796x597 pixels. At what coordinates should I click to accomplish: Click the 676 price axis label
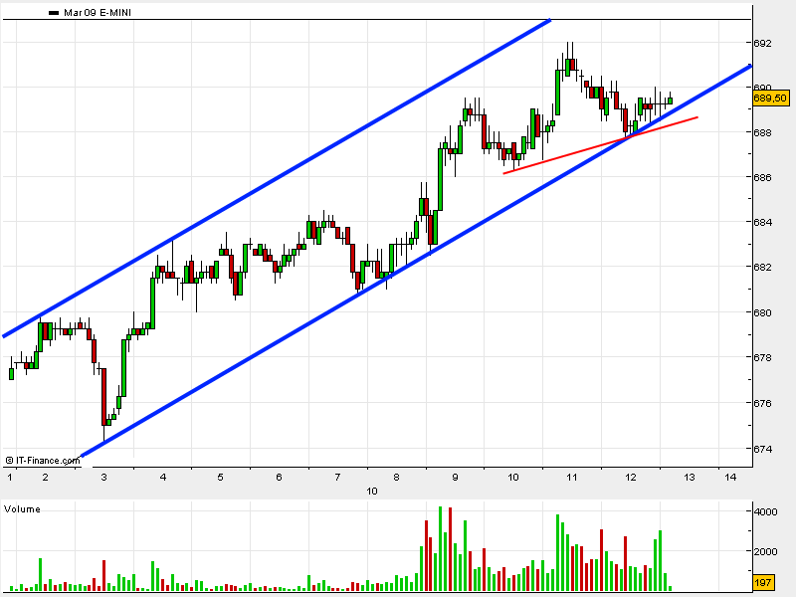(762, 404)
